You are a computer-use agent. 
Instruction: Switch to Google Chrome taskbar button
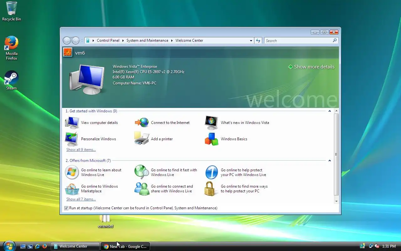[125, 246]
